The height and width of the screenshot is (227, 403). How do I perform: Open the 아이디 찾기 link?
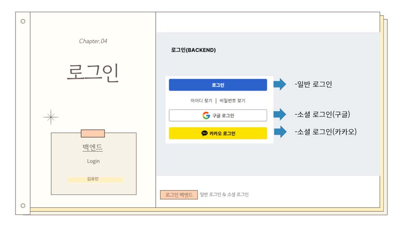(x=201, y=100)
